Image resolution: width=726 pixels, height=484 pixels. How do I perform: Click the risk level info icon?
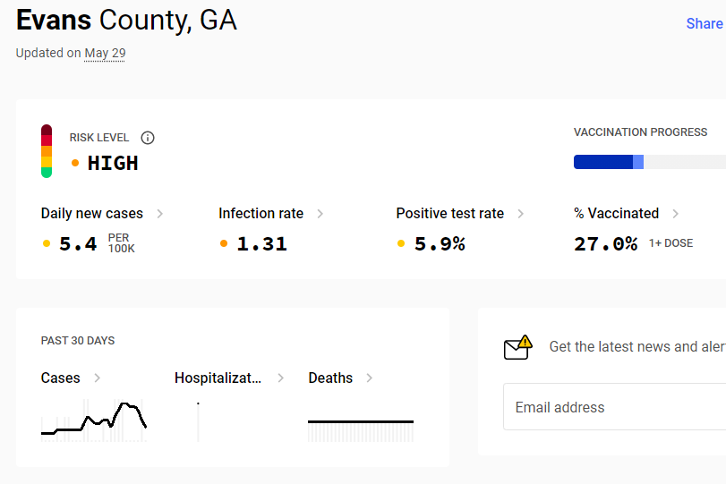click(x=148, y=138)
